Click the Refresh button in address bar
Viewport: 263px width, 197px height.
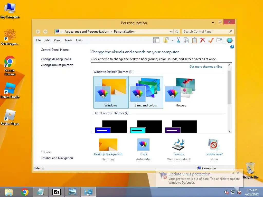(177, 32)
